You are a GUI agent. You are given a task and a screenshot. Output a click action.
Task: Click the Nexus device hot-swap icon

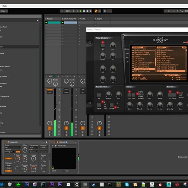[x=76, y=142]
